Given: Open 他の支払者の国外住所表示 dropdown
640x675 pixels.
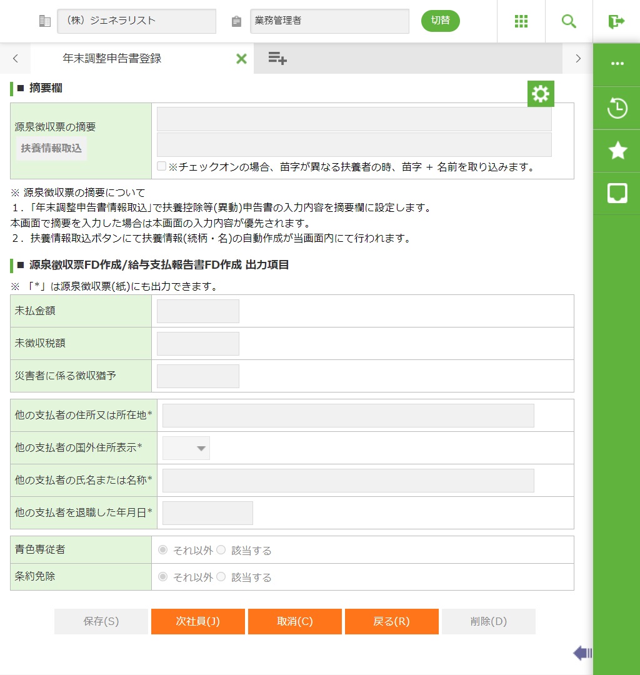Looking at the screenshot, I should coord(186,448).
